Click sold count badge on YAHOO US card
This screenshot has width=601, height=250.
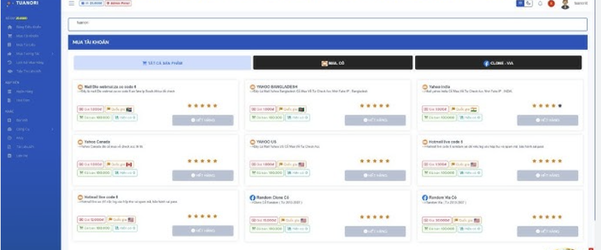pos(267,173)
